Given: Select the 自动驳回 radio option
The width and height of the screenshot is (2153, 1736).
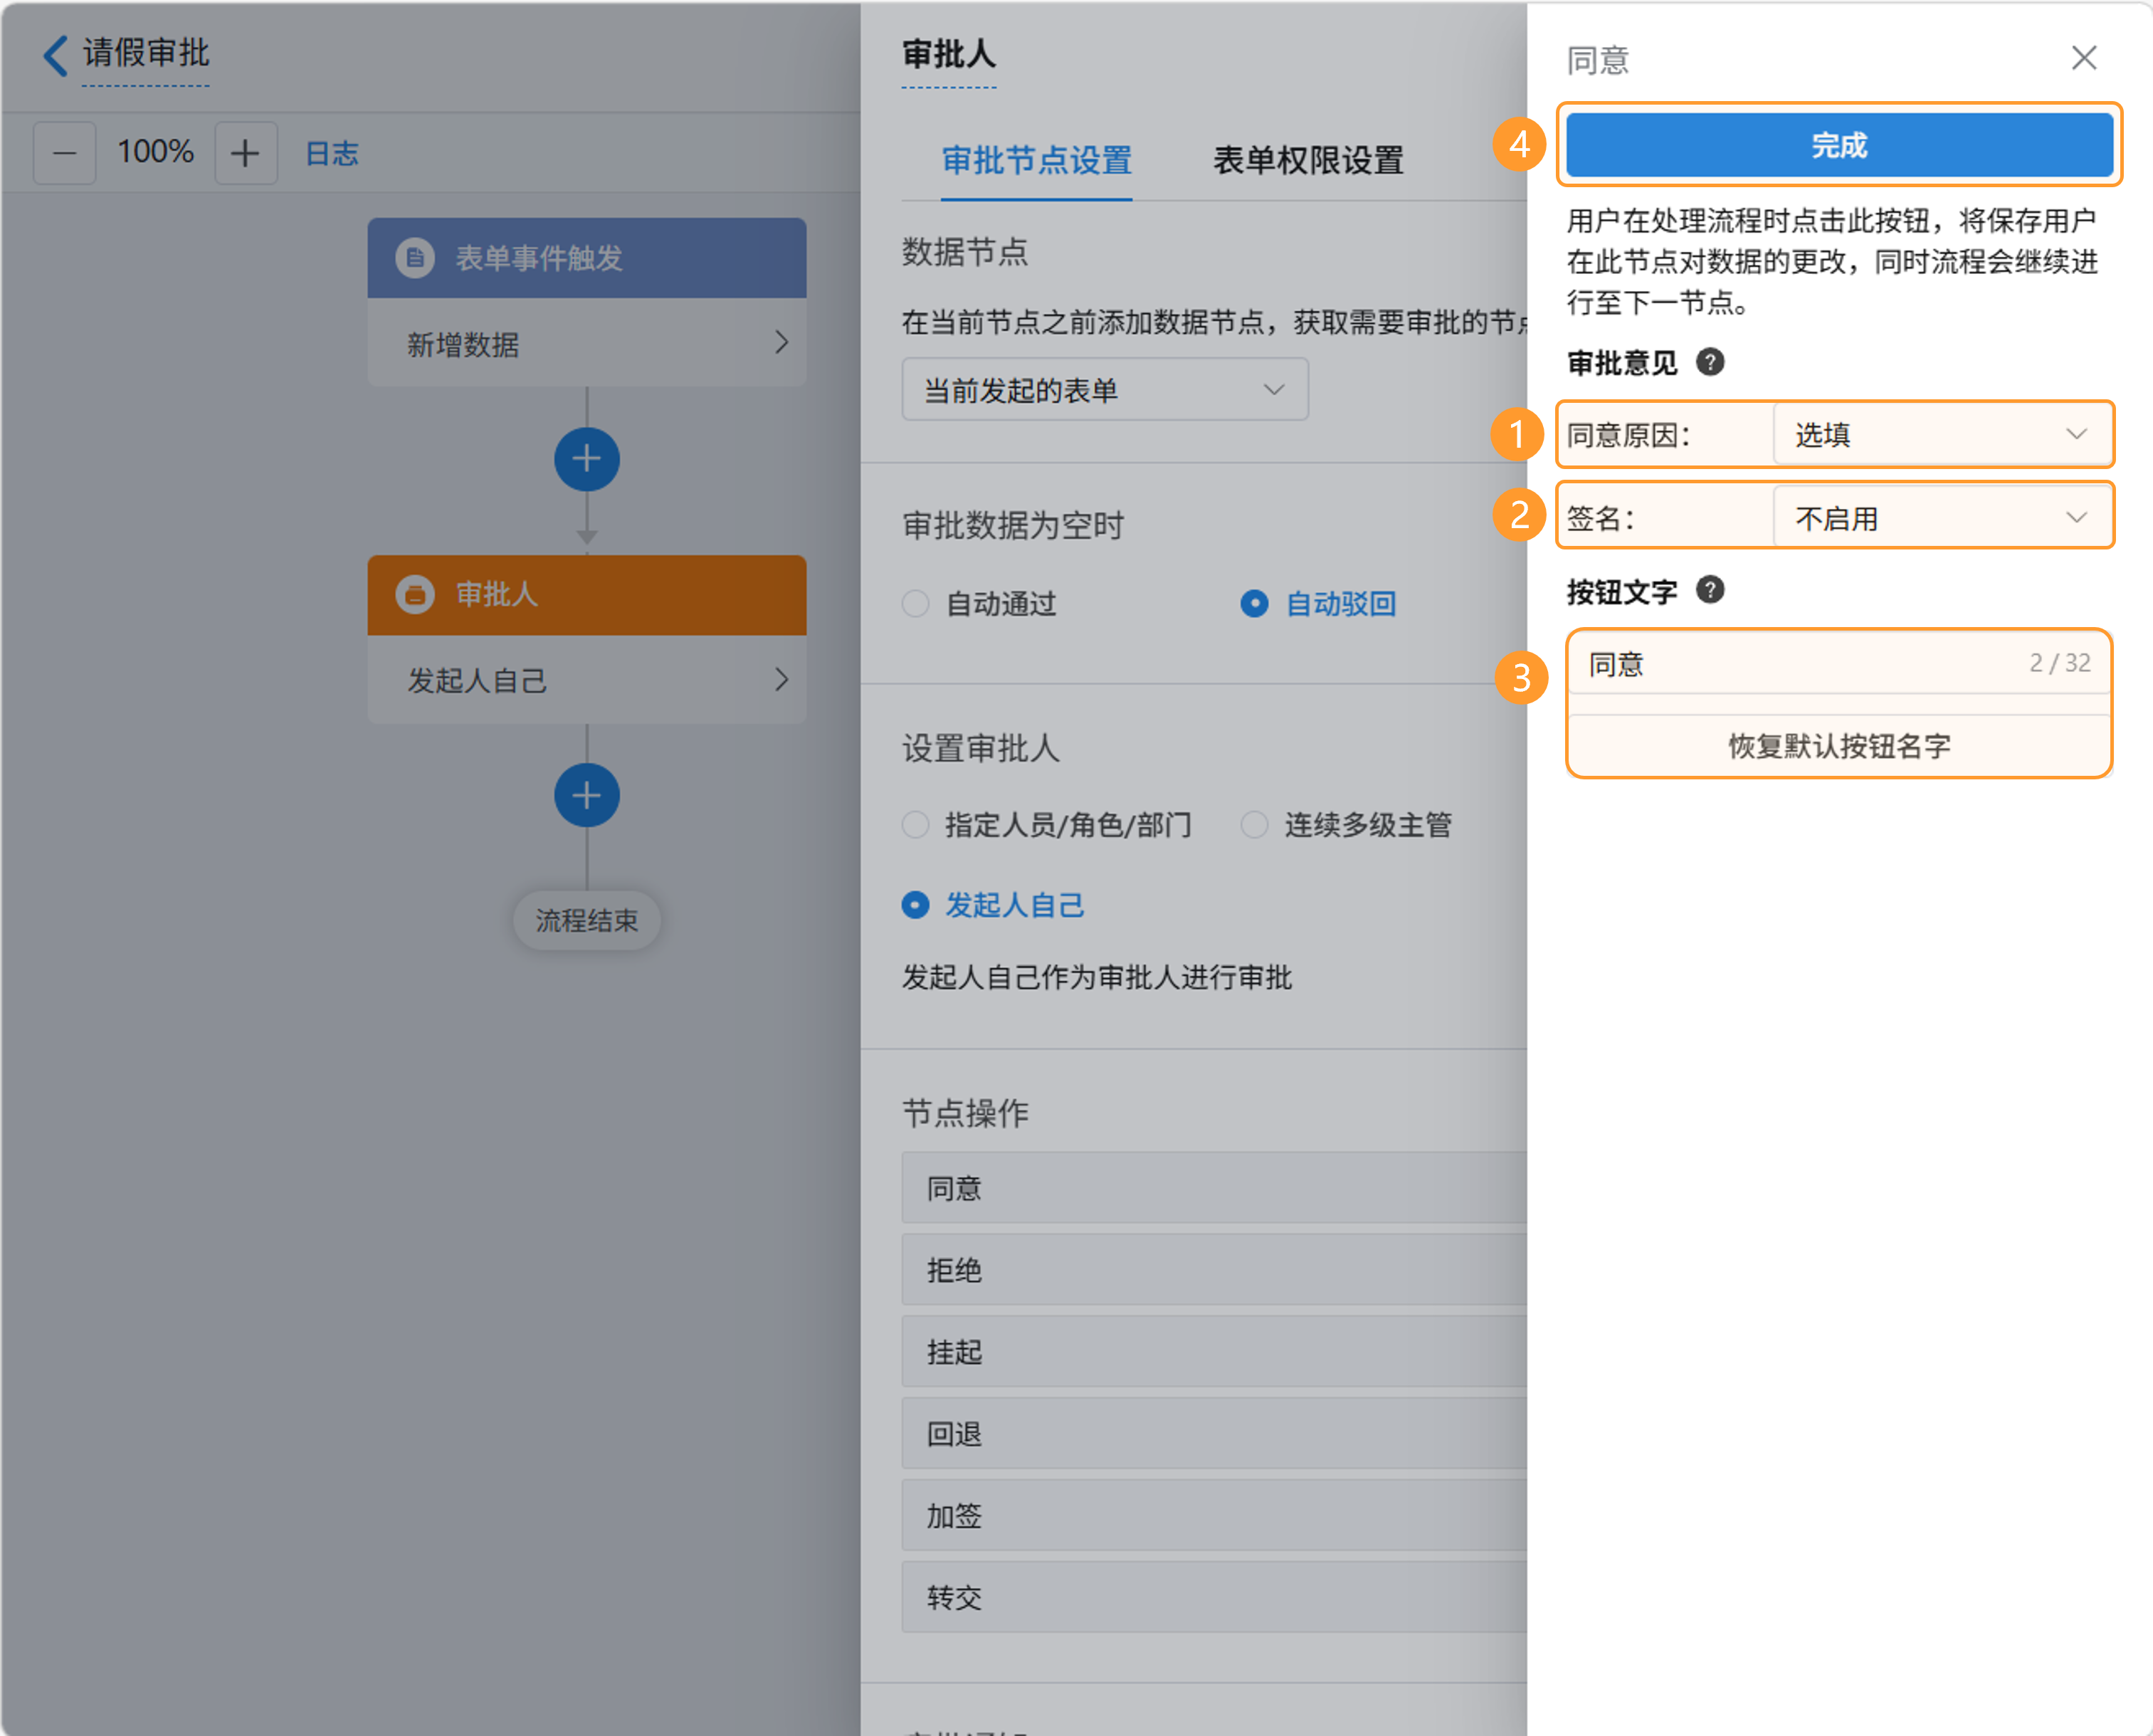Looking at the screenshot, I should 1254,604.
